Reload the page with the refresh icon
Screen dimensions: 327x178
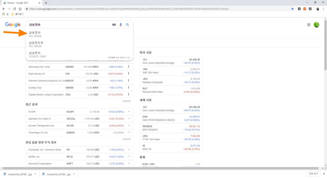click(15, 9)
